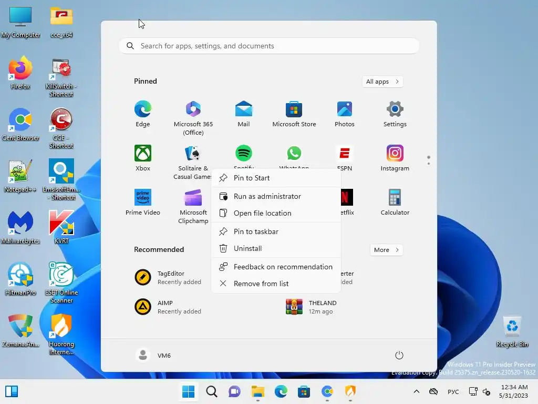Image resolution: width=538 pixels, height=404 pixels.
Task: Open Photos pinned app
Action: [x=345, y=114]
